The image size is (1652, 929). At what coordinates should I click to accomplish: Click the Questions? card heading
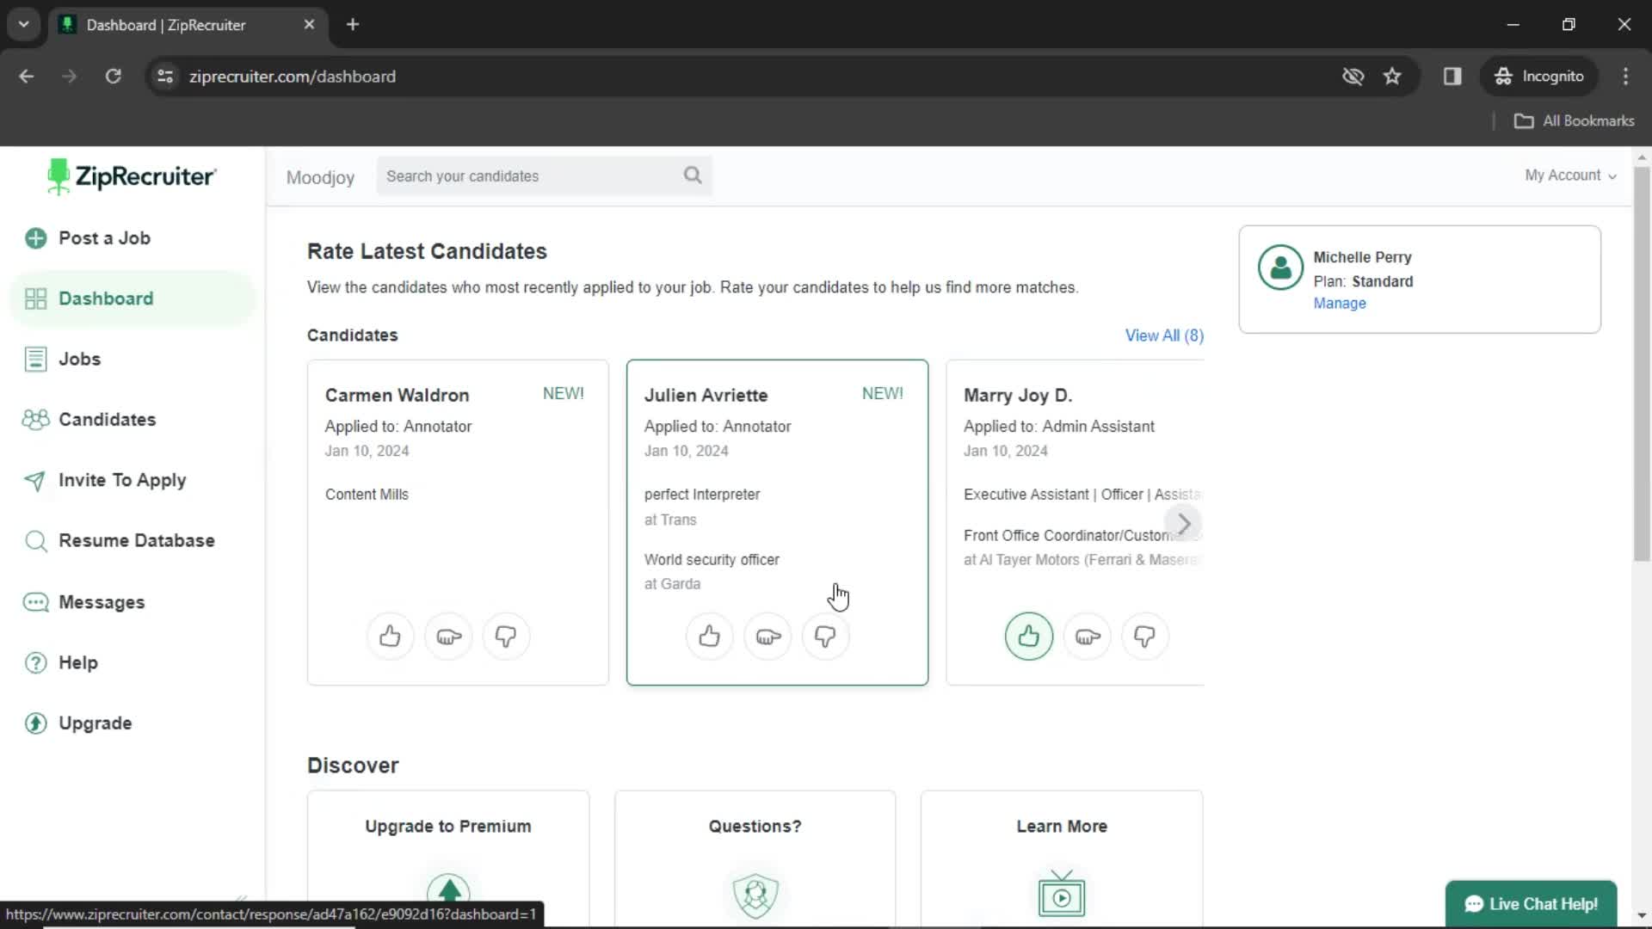click(x=755, y=827)
